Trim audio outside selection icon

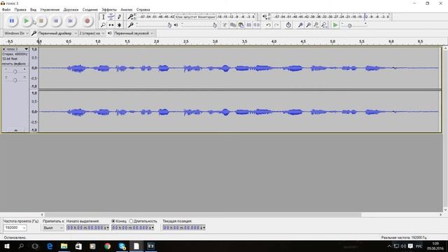click(249, 25)
